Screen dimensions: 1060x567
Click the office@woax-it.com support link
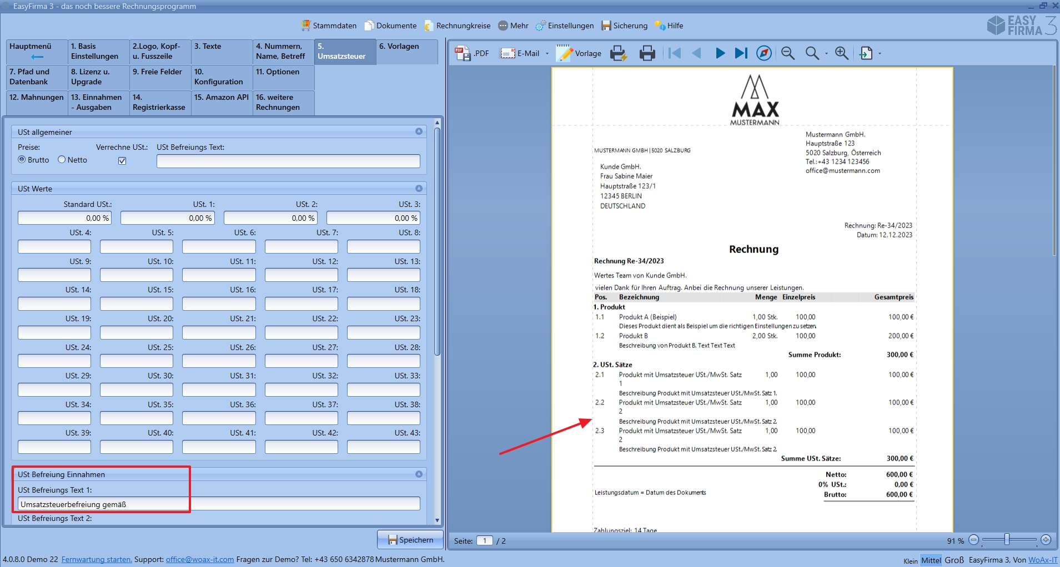(200, 559)
